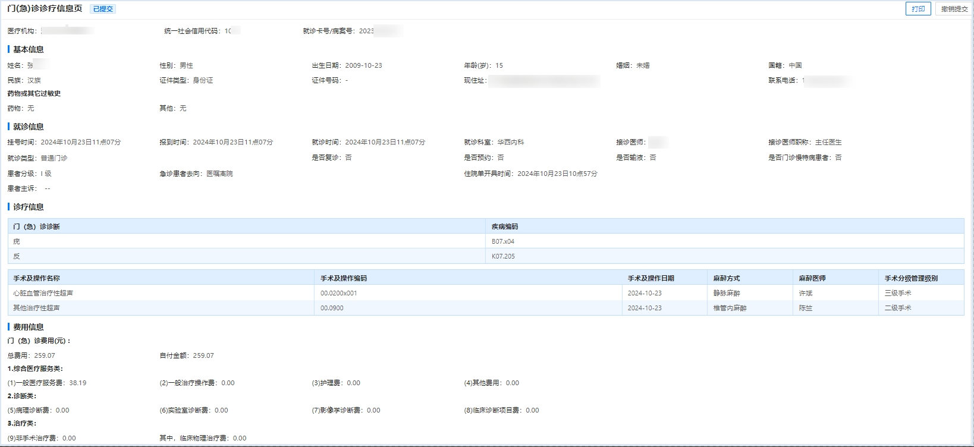Select the 性别 value 男性

(x=186, y=65)
